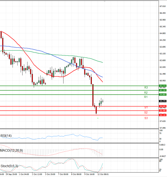The width and height of the screenshot is (167, 177).
Task: Click the S1 support level label
Action: pyautogui.click(x=146, y=107)
